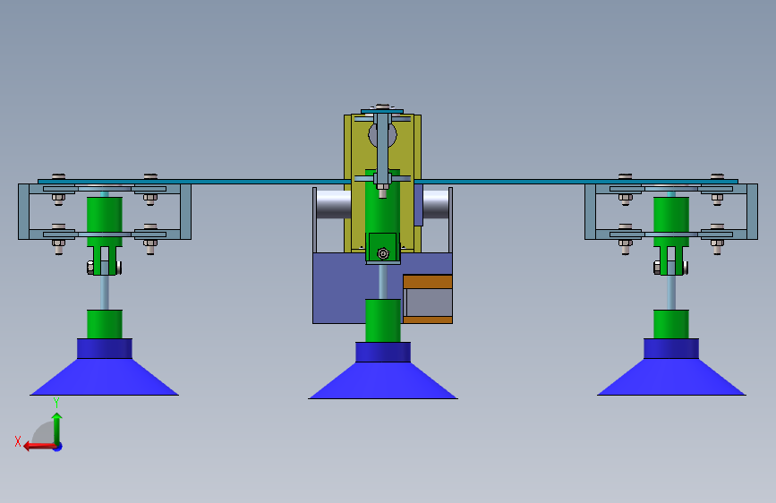Select the left silver cylinder roller
The image size is (776, 503).
333,204
